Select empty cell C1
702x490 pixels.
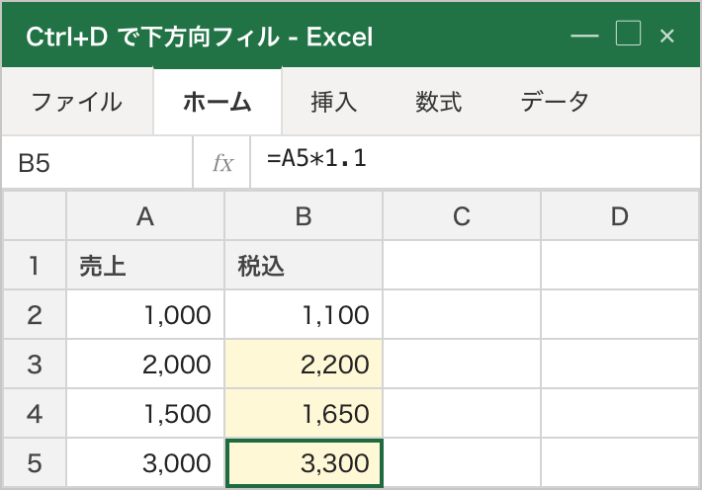tap(462, 266)
